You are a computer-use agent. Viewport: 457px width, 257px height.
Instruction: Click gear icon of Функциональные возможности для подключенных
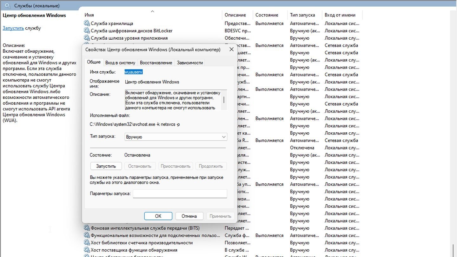point(87,235)
